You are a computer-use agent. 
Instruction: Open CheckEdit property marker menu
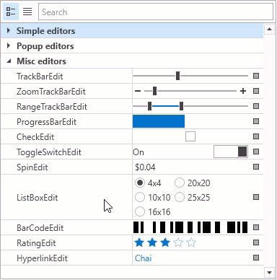tap(256, 136)
